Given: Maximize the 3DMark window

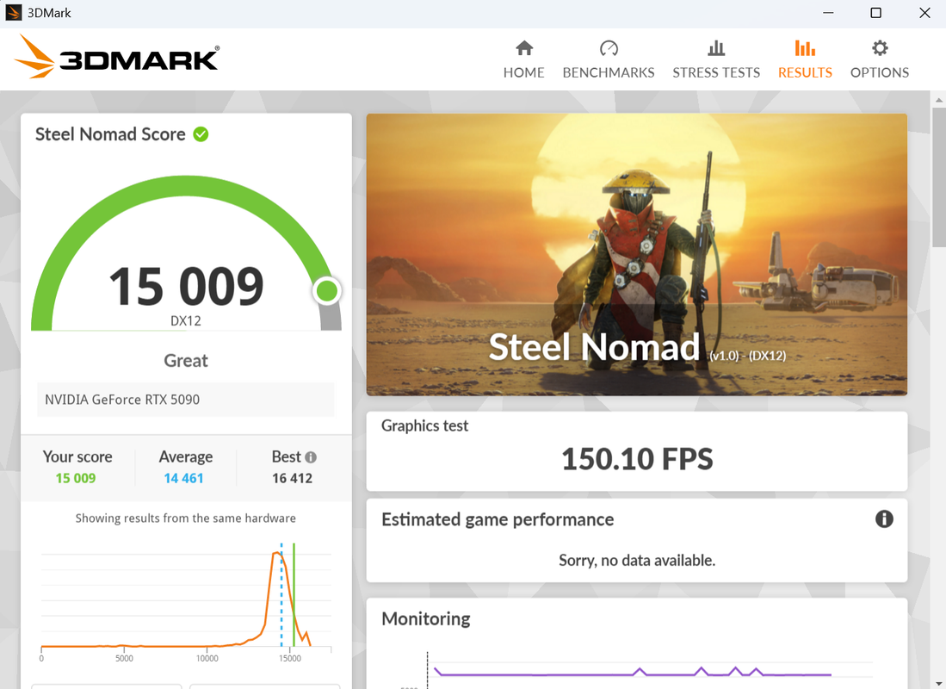Looking at the screenshot, I should (x=876, y=13).
